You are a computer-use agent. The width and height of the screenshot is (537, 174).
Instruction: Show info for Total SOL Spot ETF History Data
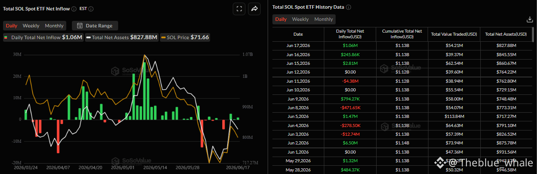coord(349,7)
